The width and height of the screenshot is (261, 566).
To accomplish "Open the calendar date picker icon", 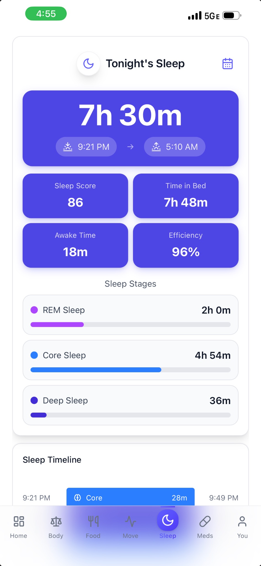I will point(228,64).
